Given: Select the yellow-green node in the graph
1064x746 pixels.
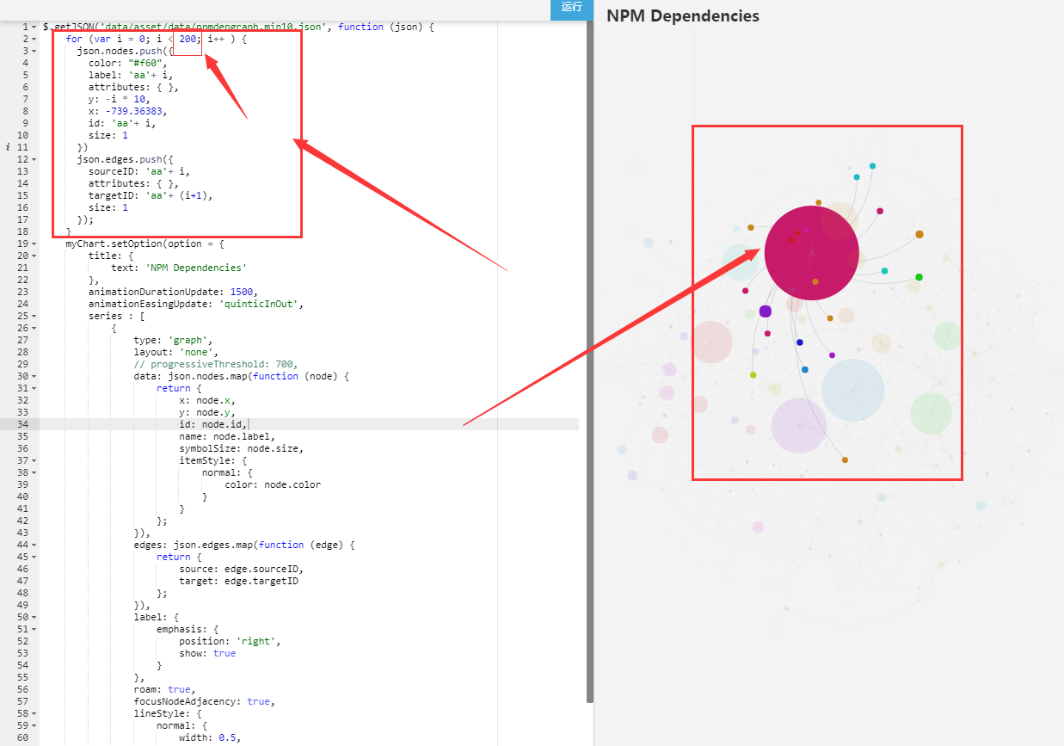Looking at the screenshot, I should [x=753, y=375].
